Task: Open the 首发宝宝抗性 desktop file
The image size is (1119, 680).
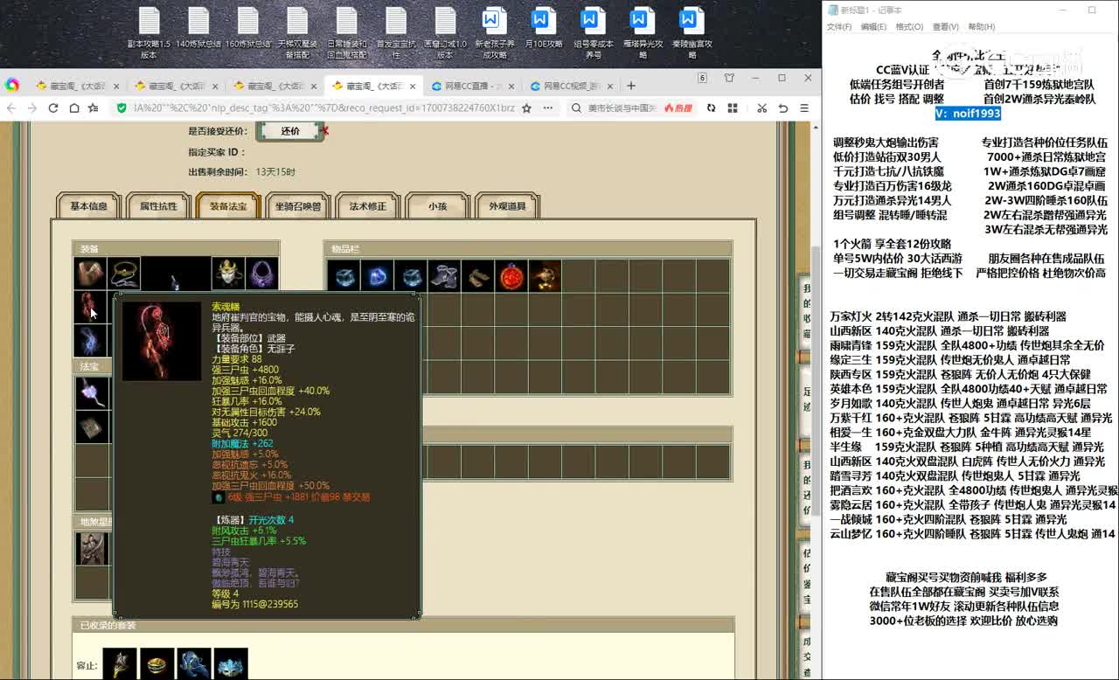Action: point(395,32)
